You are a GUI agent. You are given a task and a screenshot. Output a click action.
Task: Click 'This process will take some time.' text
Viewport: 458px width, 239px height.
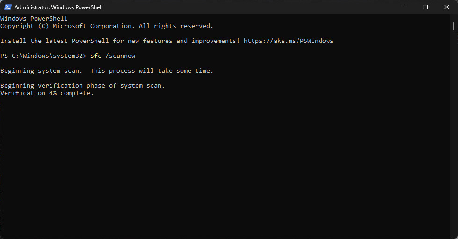(152, 71)
